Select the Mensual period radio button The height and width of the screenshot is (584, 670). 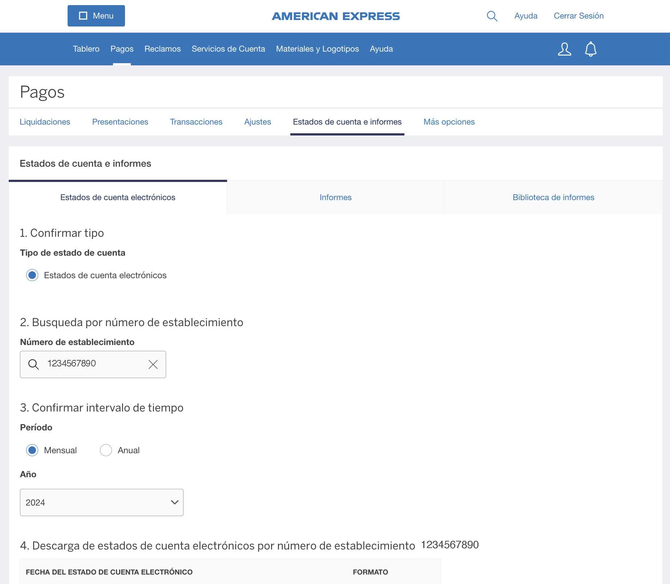point(32,450)
